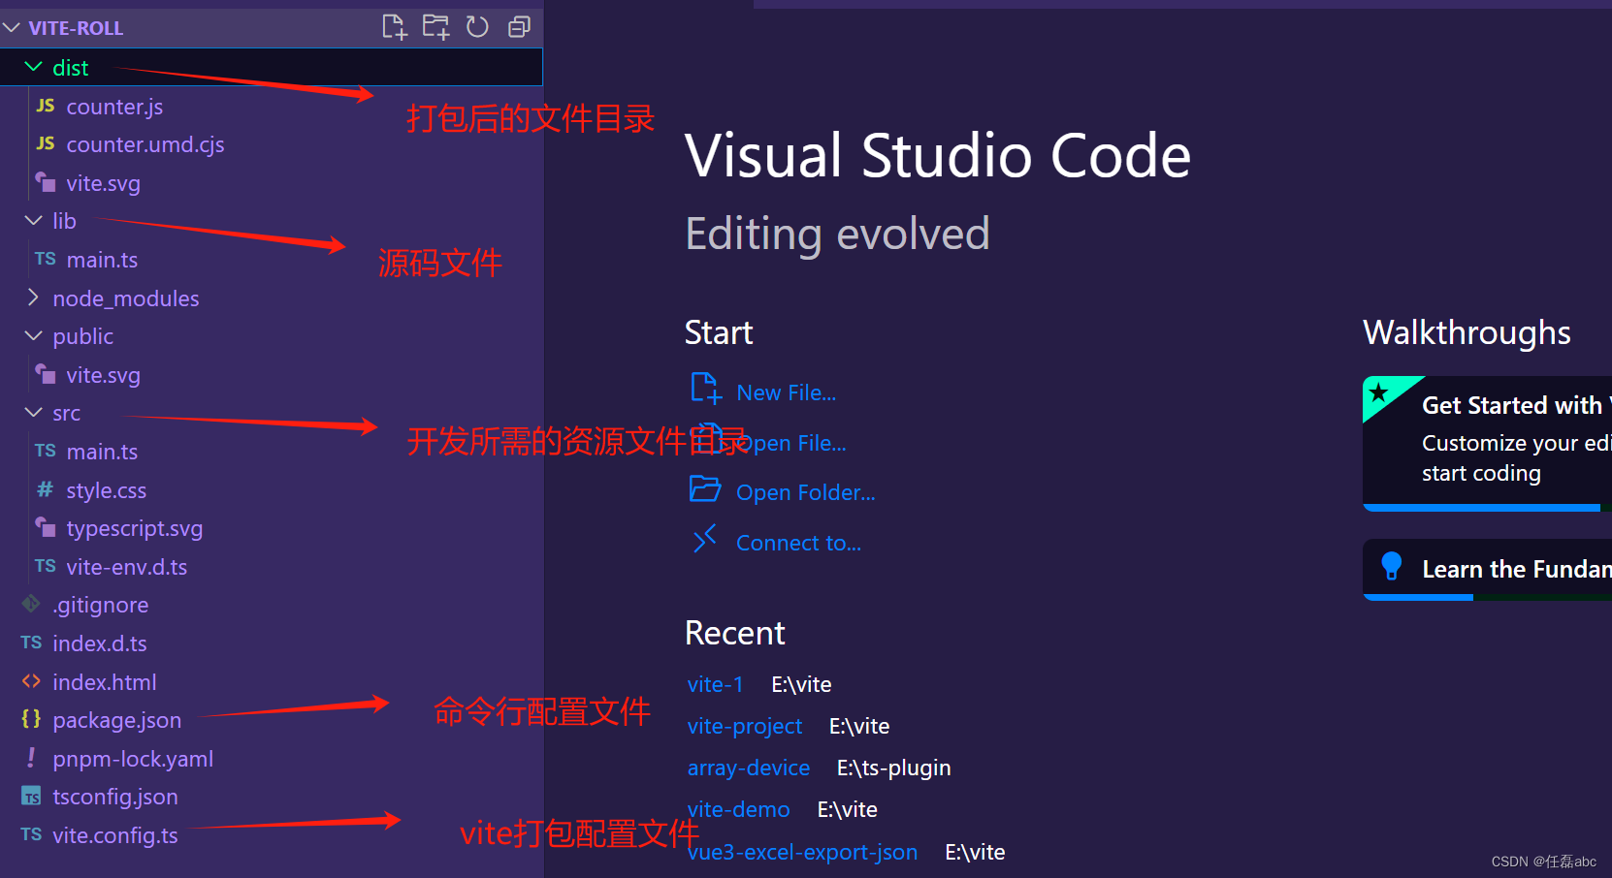Open recent project vite-demo
The width and height of the screenshot is (1612, 878).
coord(738,809)
